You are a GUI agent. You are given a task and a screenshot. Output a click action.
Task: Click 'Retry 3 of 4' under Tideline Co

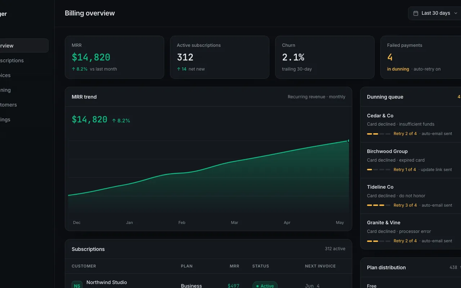point(405,205)
